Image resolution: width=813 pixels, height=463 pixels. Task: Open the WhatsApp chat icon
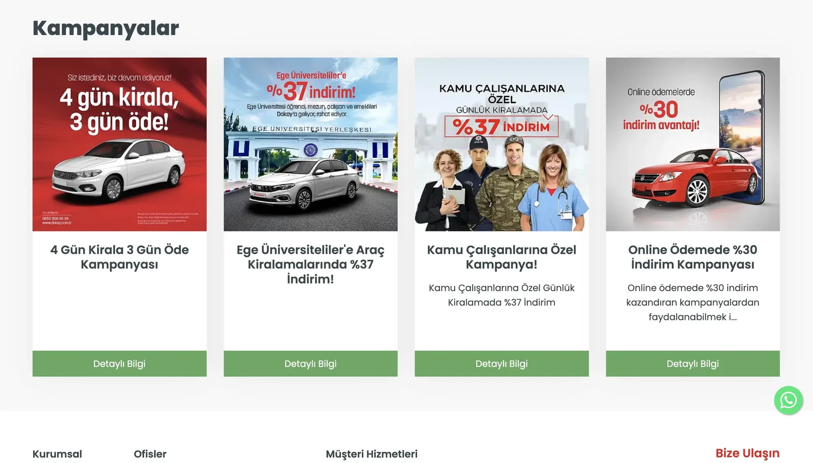pyautogui.click(x=788, y=401)
